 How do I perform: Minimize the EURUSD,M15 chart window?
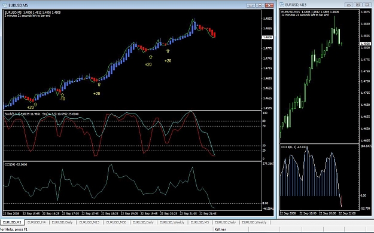point(349,5)
